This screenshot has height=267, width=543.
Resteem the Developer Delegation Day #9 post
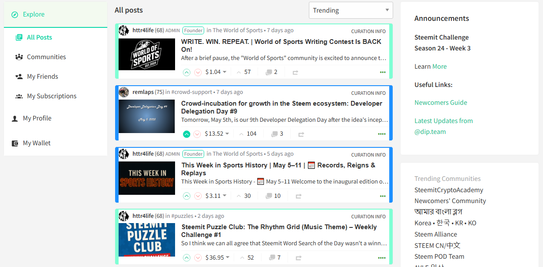click(301, 134)
